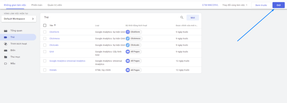Click the Tên column header

[x=51, y=25]
